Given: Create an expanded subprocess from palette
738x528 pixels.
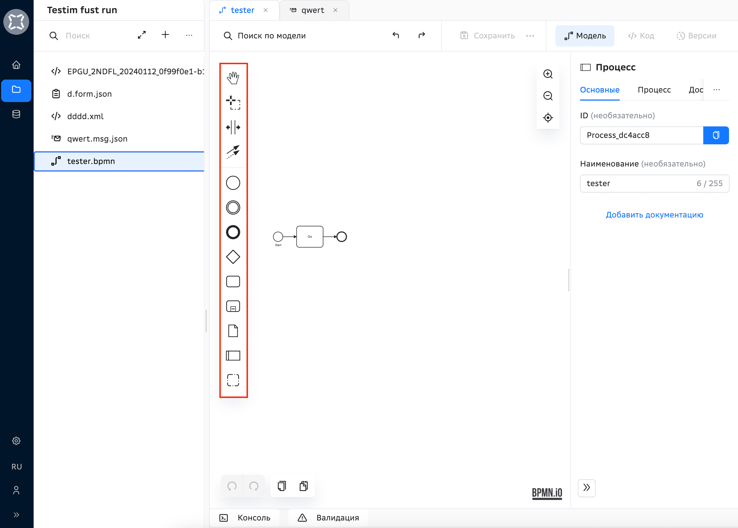Looking at the screenshot, I should click(233, 306).
